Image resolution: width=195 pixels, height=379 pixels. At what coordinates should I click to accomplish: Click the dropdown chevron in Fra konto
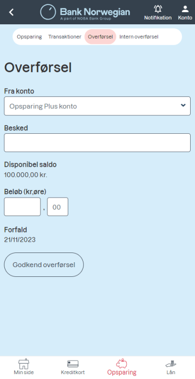(x=183, y=105)
